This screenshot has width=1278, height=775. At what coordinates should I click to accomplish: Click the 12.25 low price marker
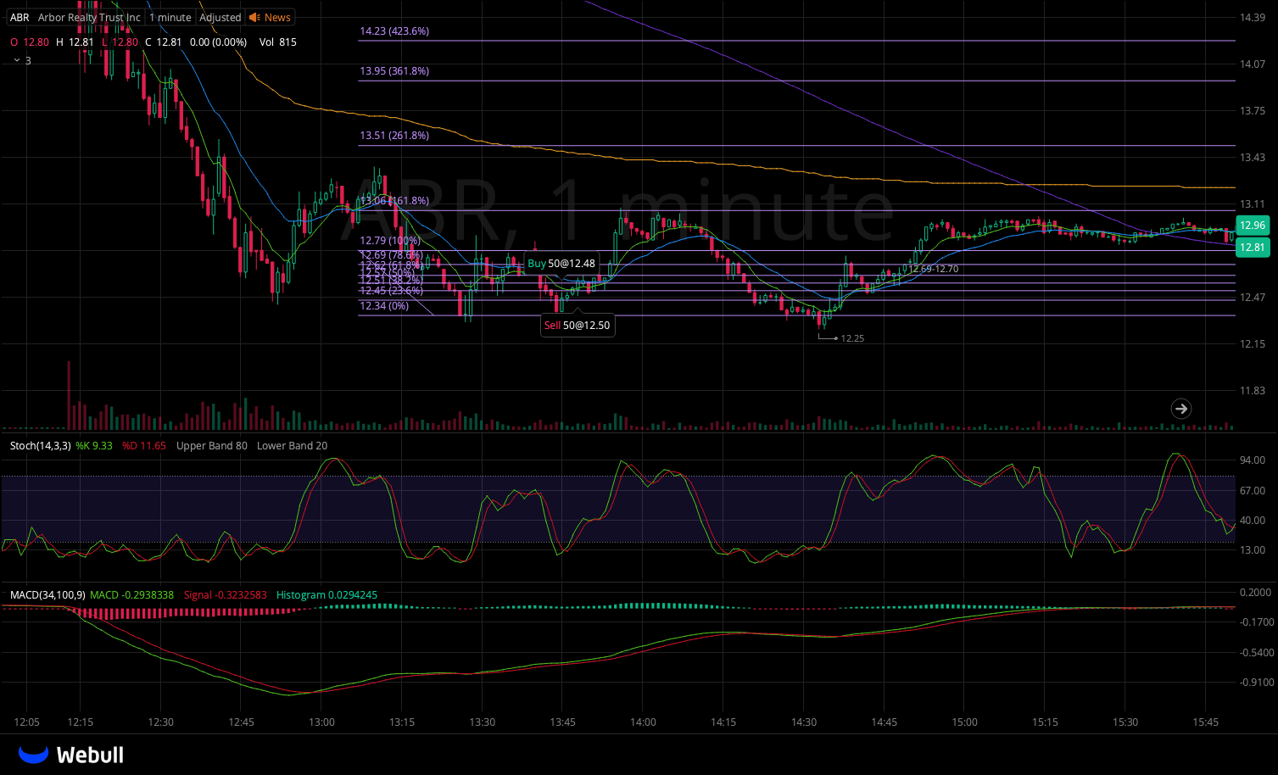pyautogui.click(x=852, y=338)
